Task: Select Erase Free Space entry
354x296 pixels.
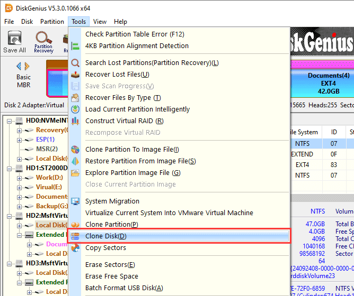Action: point(179,276)
